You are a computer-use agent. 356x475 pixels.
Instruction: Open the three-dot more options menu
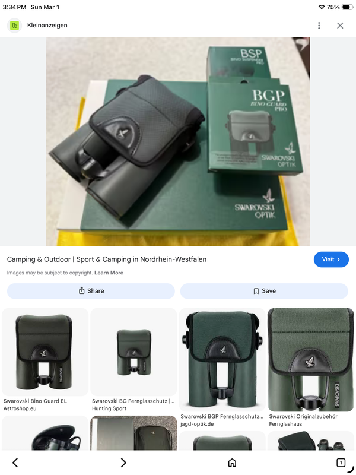coord(319,26)
